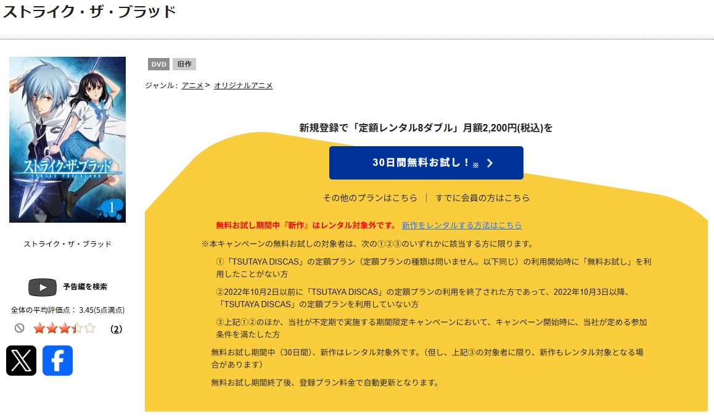
Task: Click the YouTube play icon for trailer
Action: tap(43, 287)
